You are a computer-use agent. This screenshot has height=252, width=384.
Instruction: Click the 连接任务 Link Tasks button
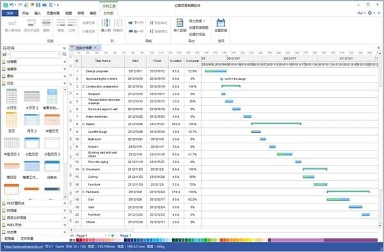click(88, 23)
